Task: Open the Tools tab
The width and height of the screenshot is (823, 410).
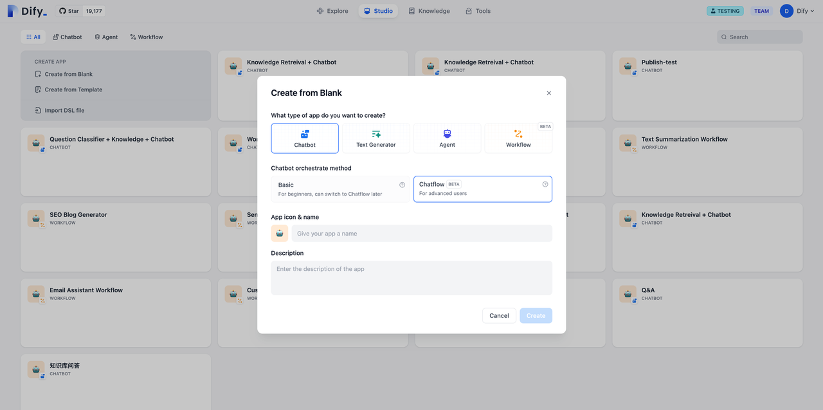Action: tap(478, 11)
